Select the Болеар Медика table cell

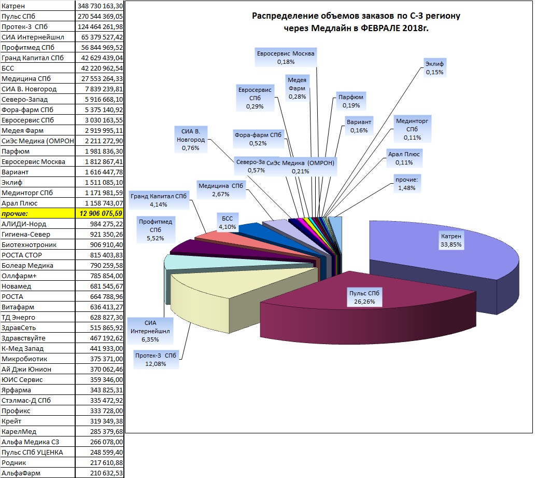click(37, 266)
